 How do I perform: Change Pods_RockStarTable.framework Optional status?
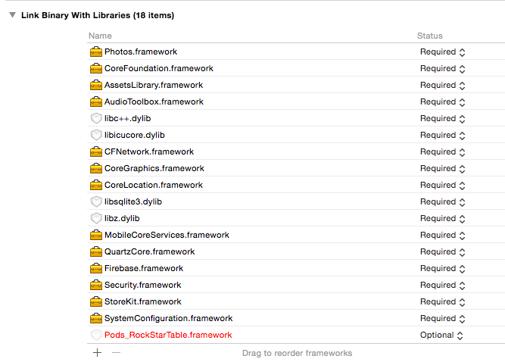click(x=441, y=335)
